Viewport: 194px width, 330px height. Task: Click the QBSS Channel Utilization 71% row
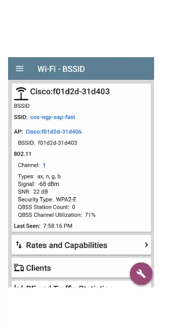[57, 215]
